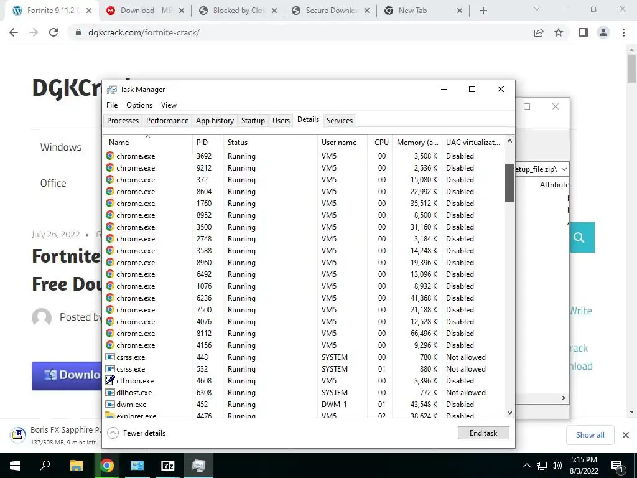
Task: Close the Fortnite 9.11.2 tab
Action: (89, 11)
